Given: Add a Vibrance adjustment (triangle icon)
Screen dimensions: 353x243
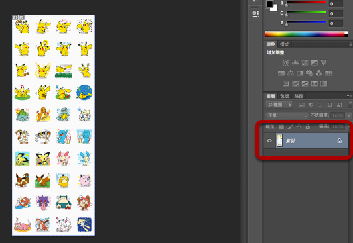Looking at the screenshot, I should coord(324,62).
